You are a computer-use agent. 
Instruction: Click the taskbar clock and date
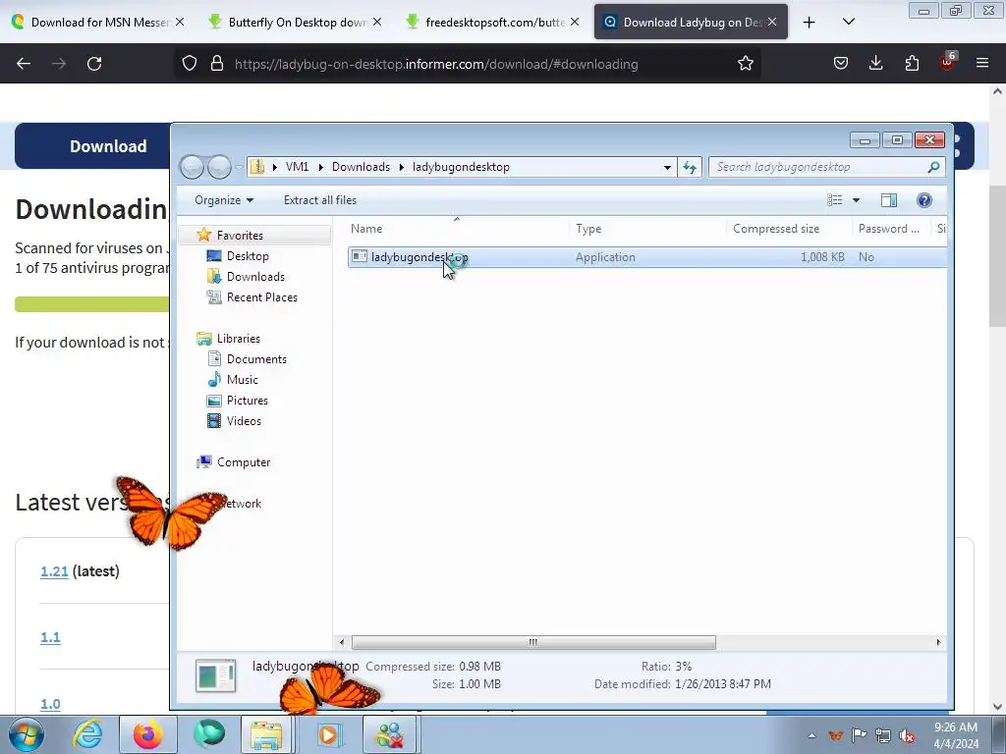(x=955, y=735)
